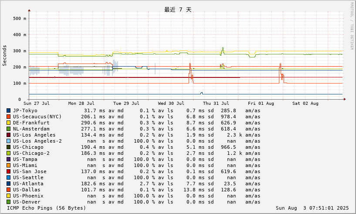Click the Wed 30 Jul date label
The image size is (356, 214).
click(171, 104)
